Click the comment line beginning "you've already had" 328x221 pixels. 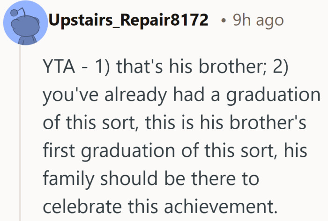click(181, 95)
